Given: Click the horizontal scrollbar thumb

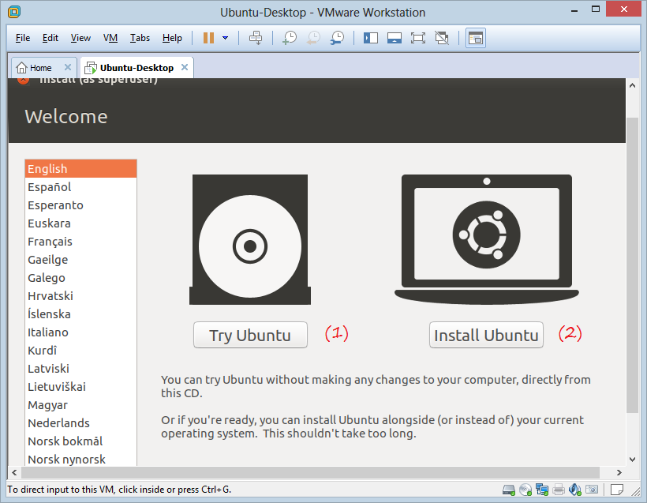Looking at the screenshot, I should [310, 472].
